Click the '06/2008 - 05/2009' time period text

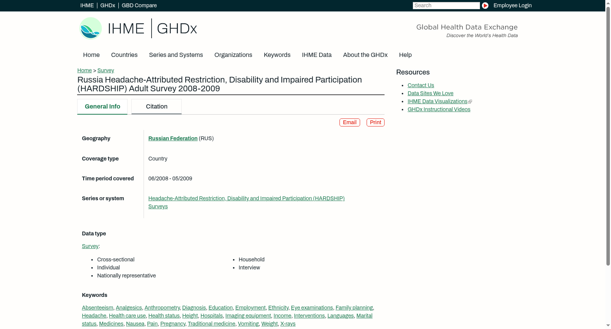[170, 179]
